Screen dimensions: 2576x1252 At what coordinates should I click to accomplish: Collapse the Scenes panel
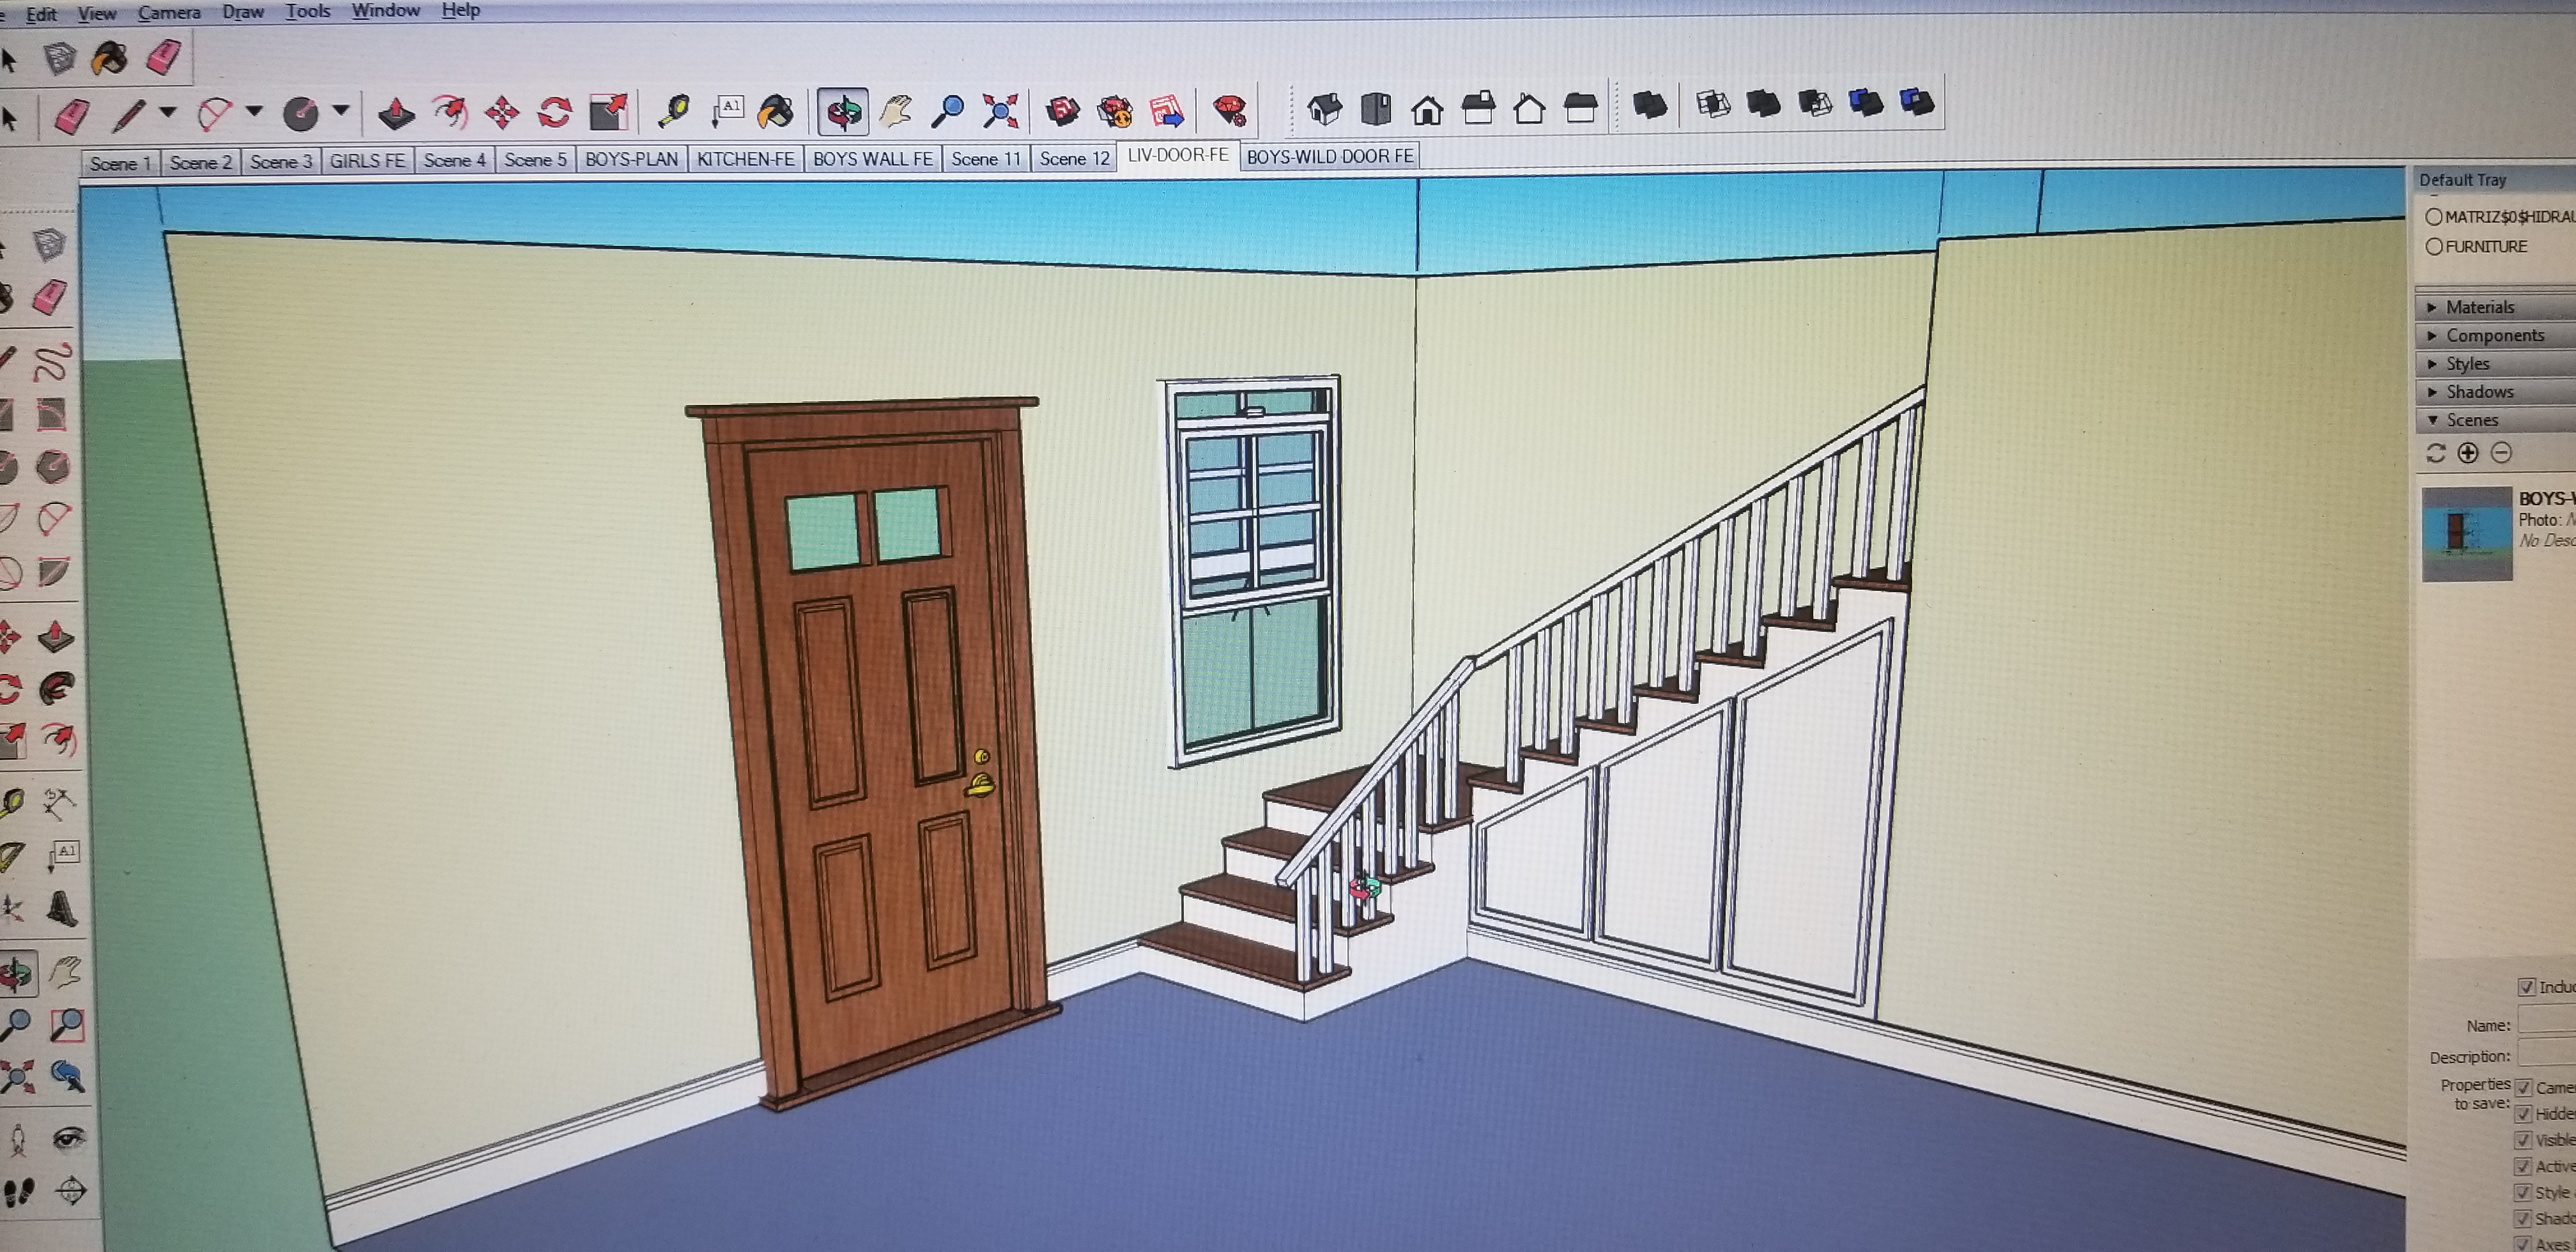tap(2495, 419)
